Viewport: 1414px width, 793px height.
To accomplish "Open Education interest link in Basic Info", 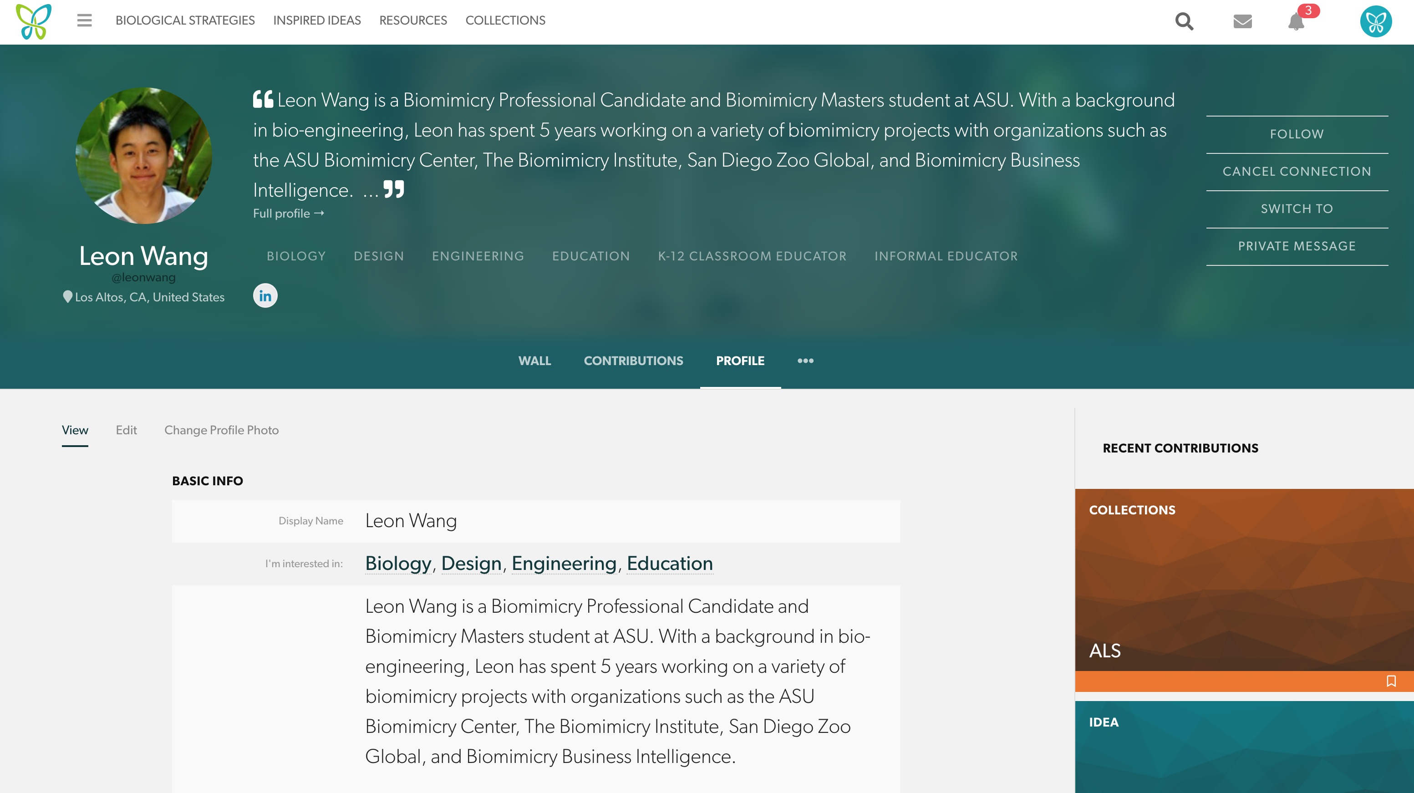I will [670, 564].
